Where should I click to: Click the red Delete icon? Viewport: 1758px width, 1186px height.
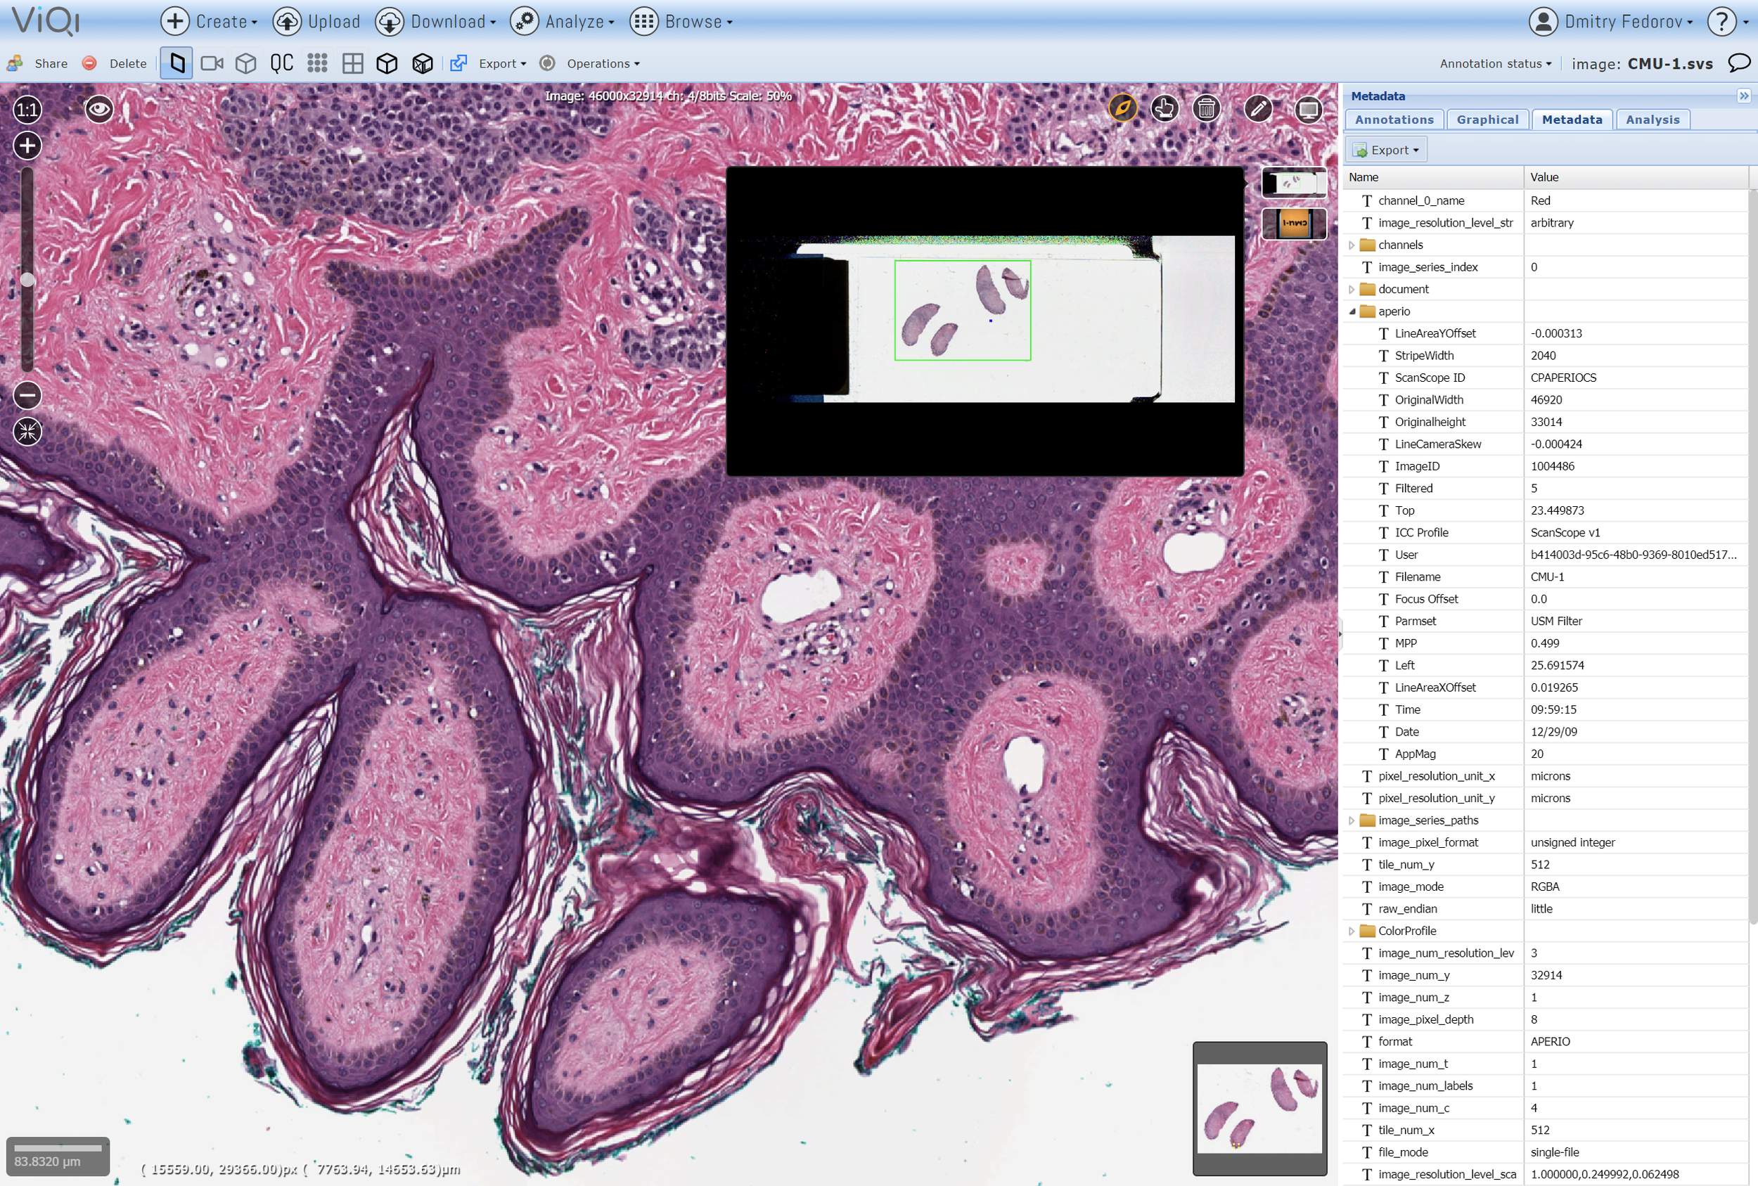pos(89,63)
